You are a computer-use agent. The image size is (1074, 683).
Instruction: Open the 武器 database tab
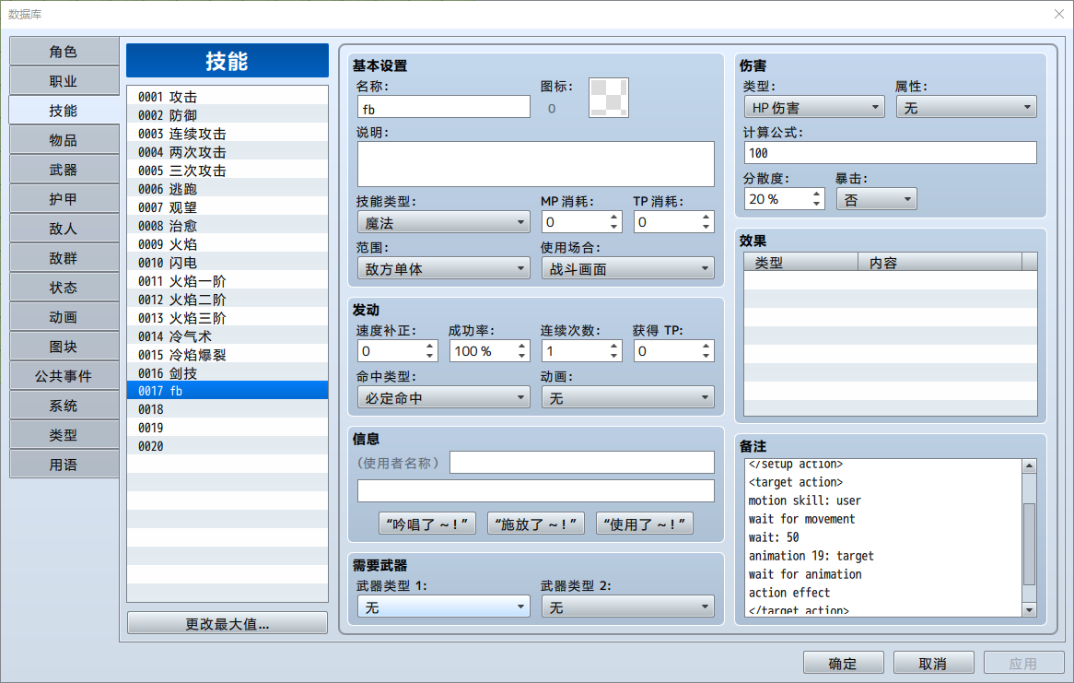[x=64, y=170]
